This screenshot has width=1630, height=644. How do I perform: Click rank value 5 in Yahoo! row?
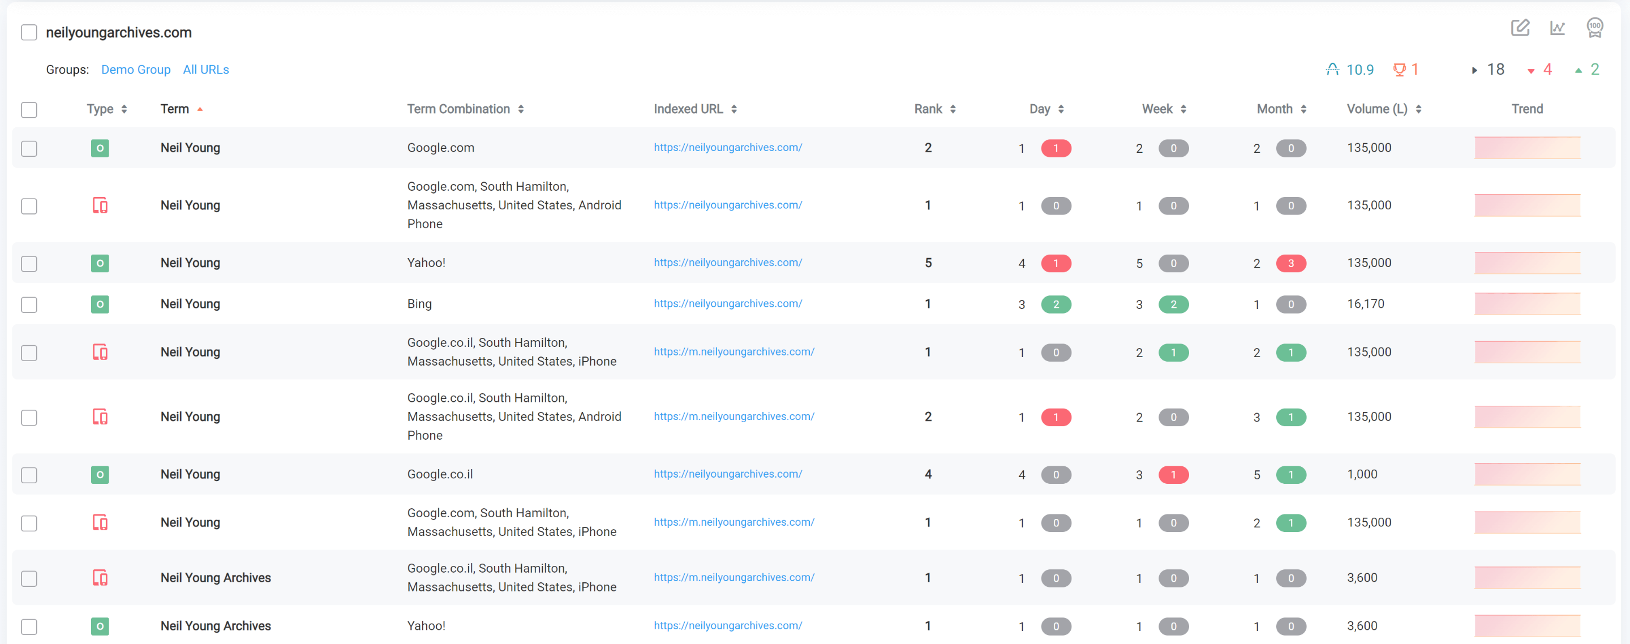tap(928, 263)
